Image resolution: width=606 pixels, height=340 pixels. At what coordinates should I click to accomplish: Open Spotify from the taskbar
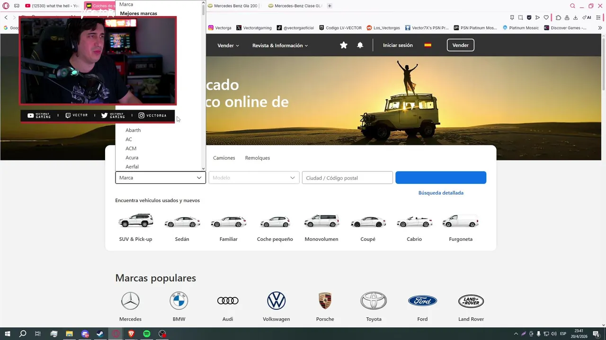147,334
